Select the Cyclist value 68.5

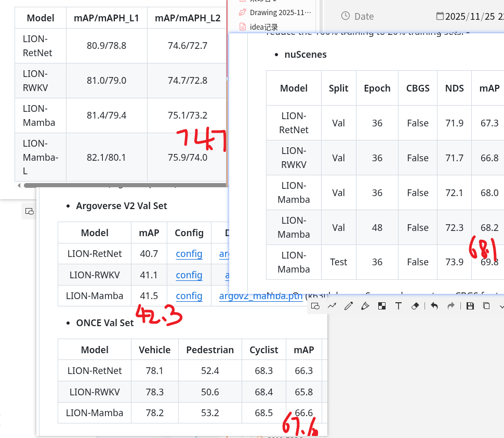[x=263, y=413]
